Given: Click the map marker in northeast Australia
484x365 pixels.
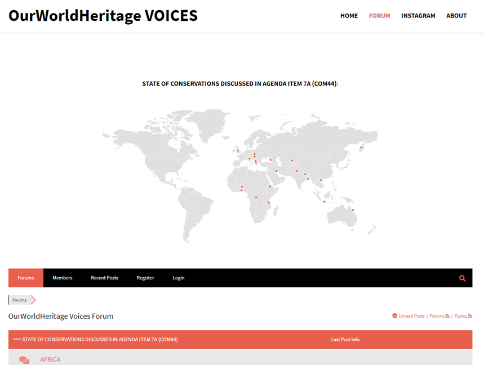Looking at the screenshot, I should 353,210.
